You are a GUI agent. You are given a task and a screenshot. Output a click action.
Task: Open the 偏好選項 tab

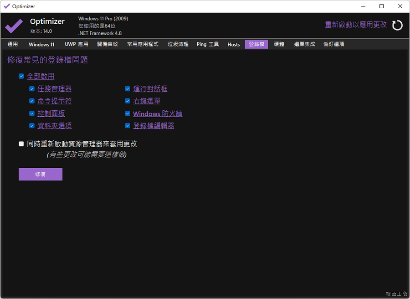333,44
